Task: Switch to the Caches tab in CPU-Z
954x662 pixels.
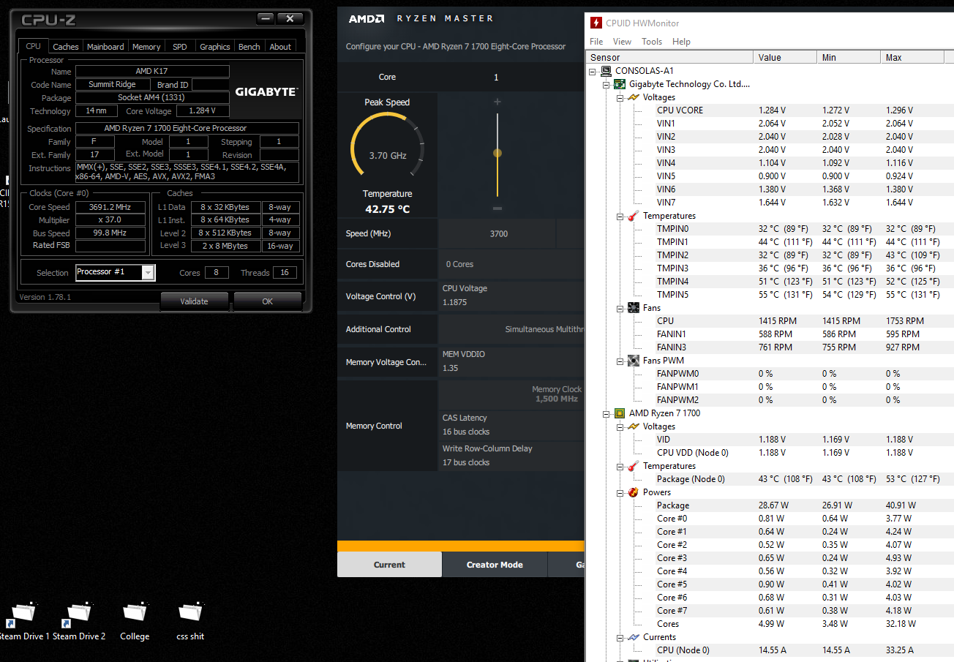Action: [66, 47]
